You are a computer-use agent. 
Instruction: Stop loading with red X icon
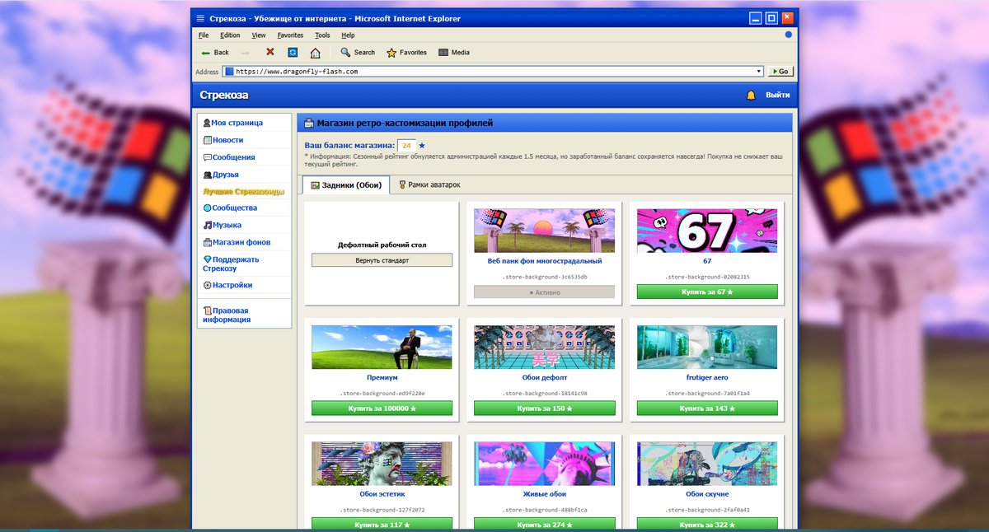tap(270, 52)
